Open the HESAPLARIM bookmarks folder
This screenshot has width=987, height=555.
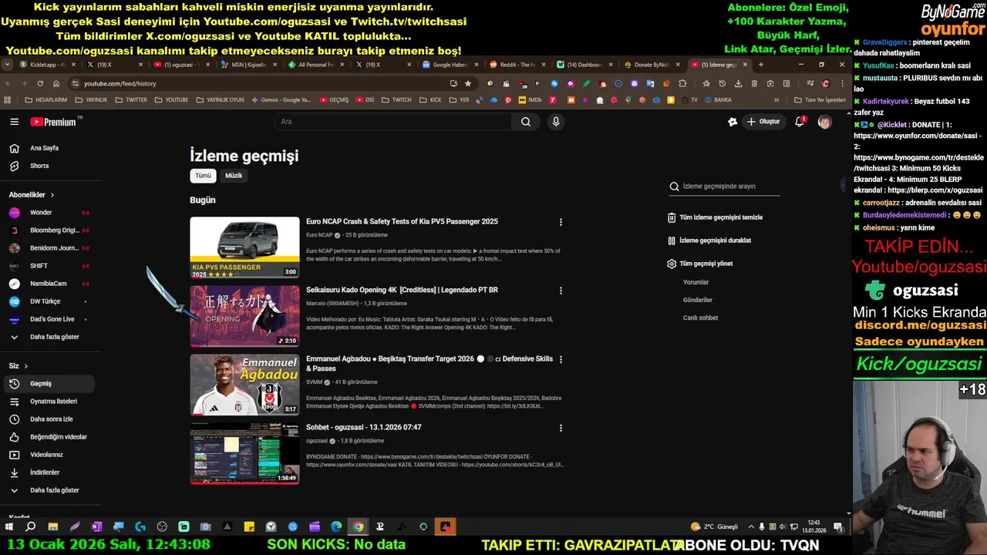pos(46,99)
